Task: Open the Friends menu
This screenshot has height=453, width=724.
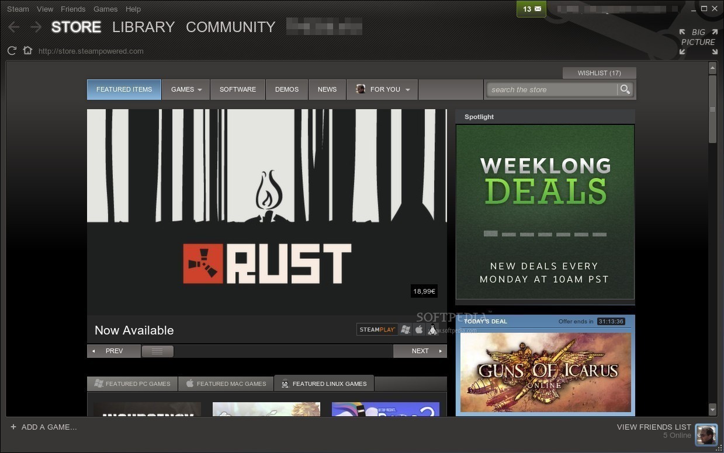Action: click(73, 9)
